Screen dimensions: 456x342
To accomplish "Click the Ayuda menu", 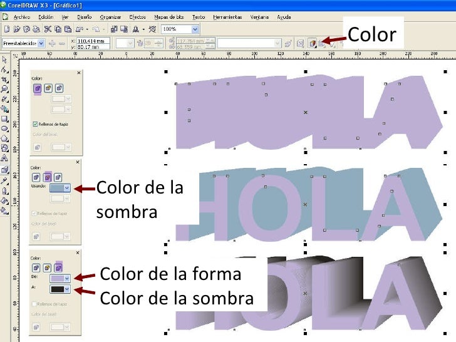I will tap(284, 17).
